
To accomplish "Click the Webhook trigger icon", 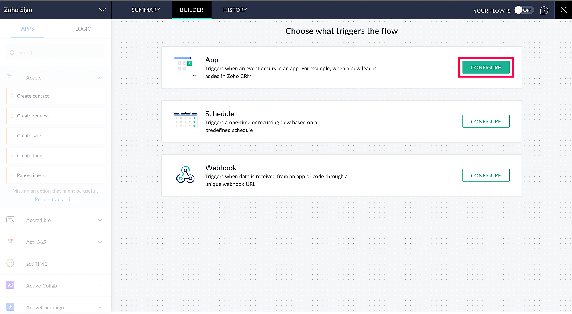I will [185, 175].
